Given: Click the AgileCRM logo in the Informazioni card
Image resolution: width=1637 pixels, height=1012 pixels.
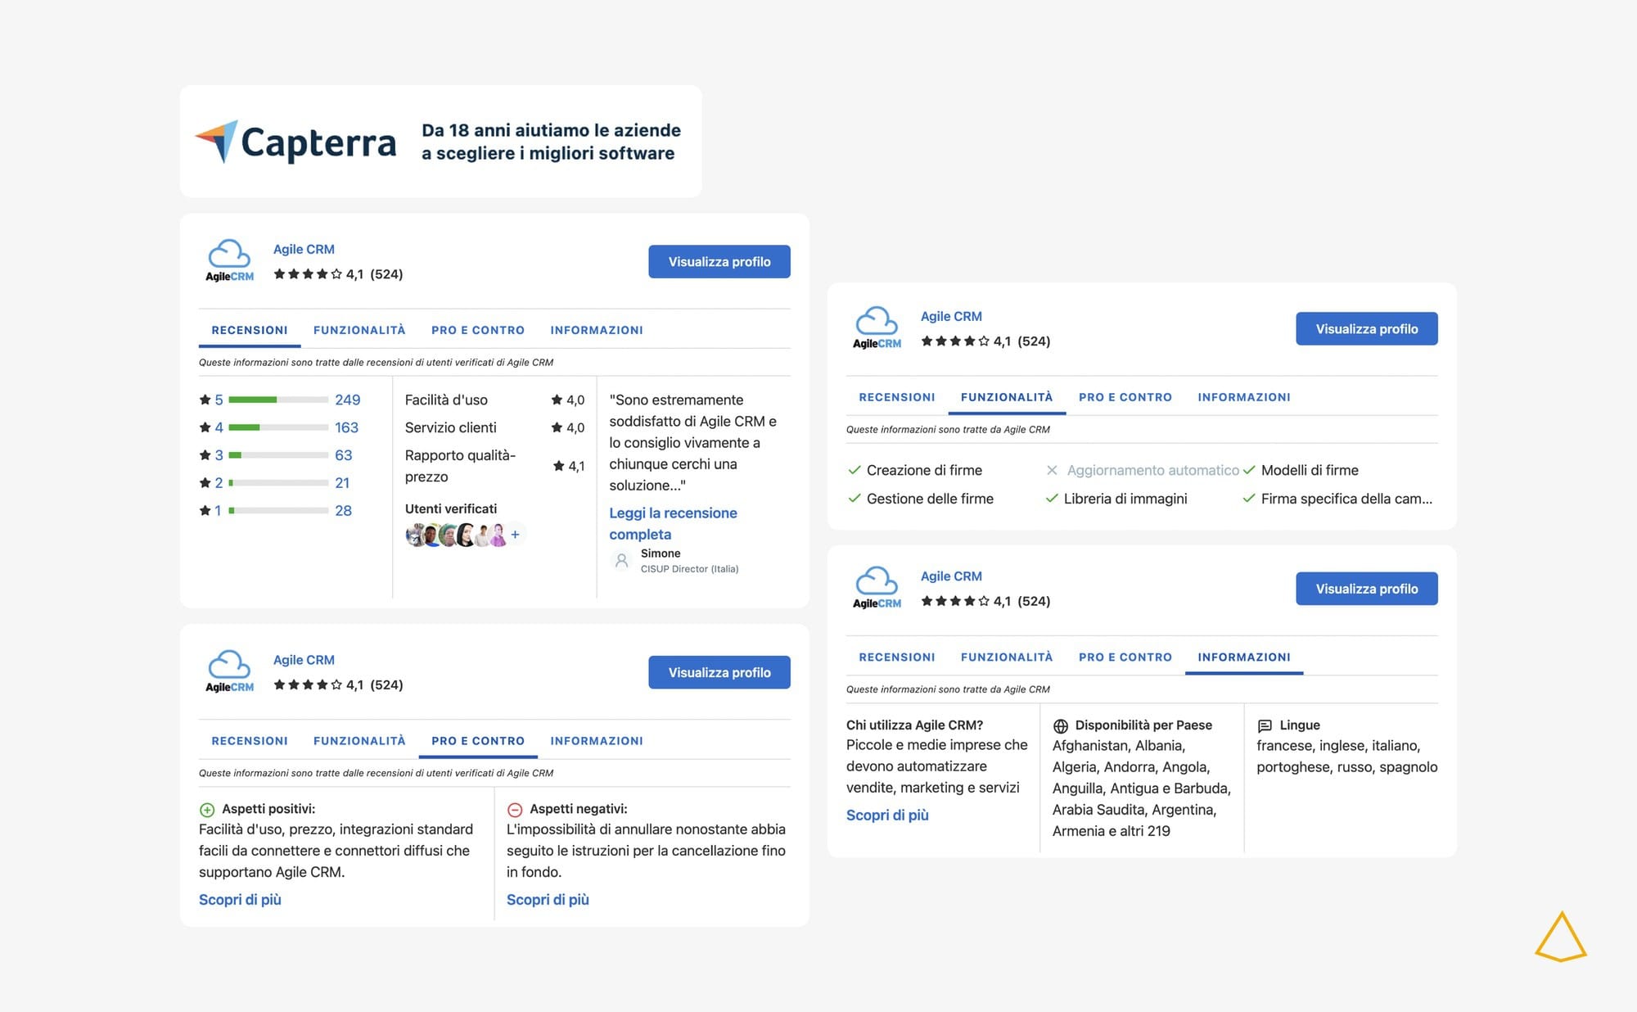Looking at the screenshot, I should [x=877, y=588].
